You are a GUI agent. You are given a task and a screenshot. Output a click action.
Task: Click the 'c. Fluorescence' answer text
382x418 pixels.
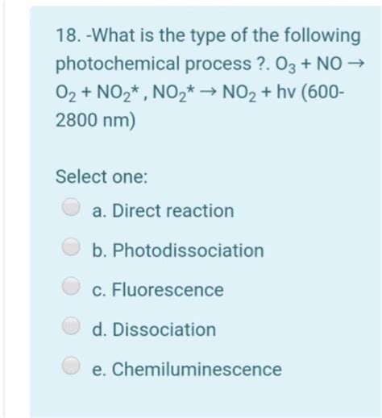tap(158, 290)
